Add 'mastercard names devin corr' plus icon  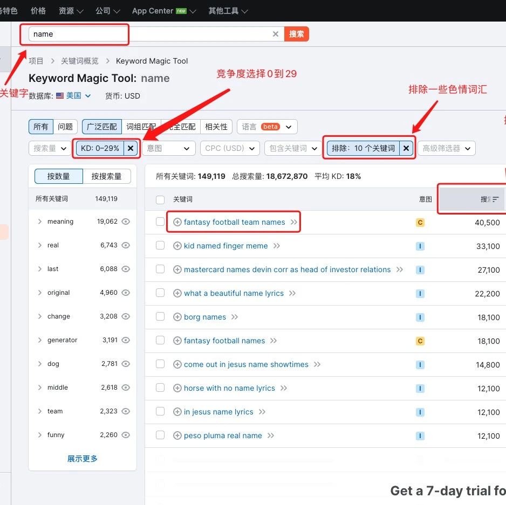(x=177, y=269)
